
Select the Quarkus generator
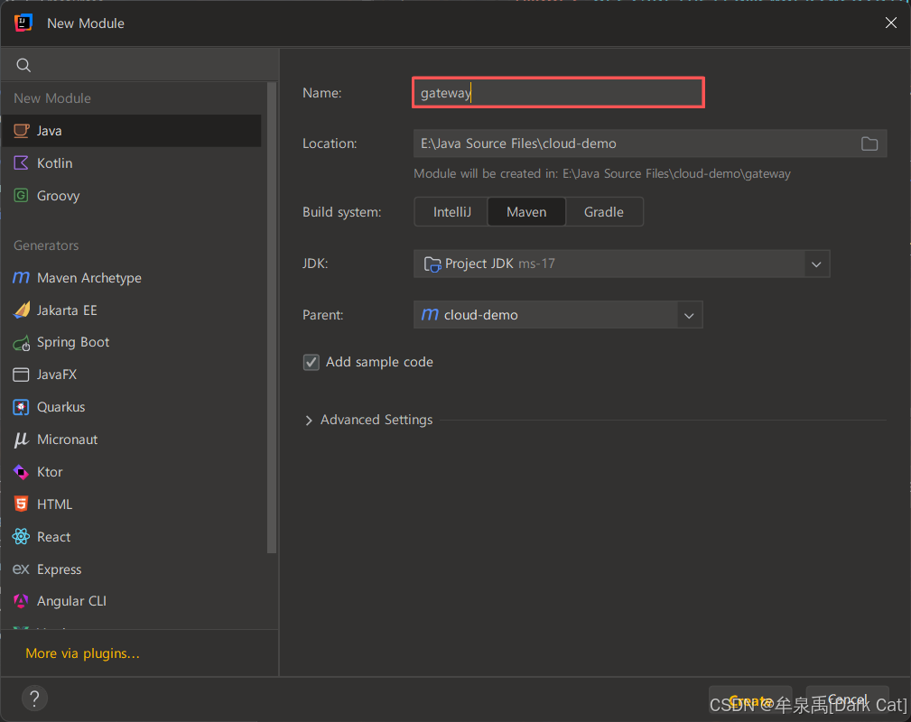pyautogui.click(x=131, y=407)
